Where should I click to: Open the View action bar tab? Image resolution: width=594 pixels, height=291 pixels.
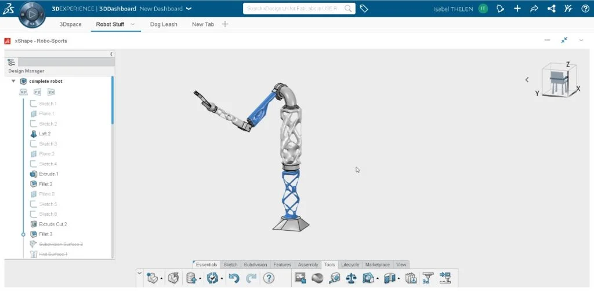coord(401,264)
